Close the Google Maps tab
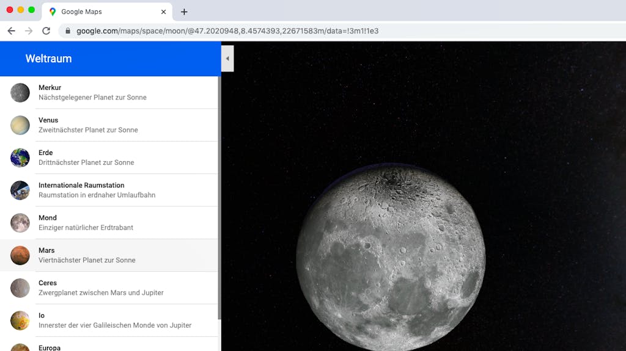 163,12
